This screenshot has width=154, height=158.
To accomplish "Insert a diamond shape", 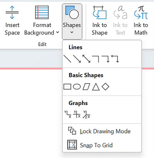I will coord(105,87).
